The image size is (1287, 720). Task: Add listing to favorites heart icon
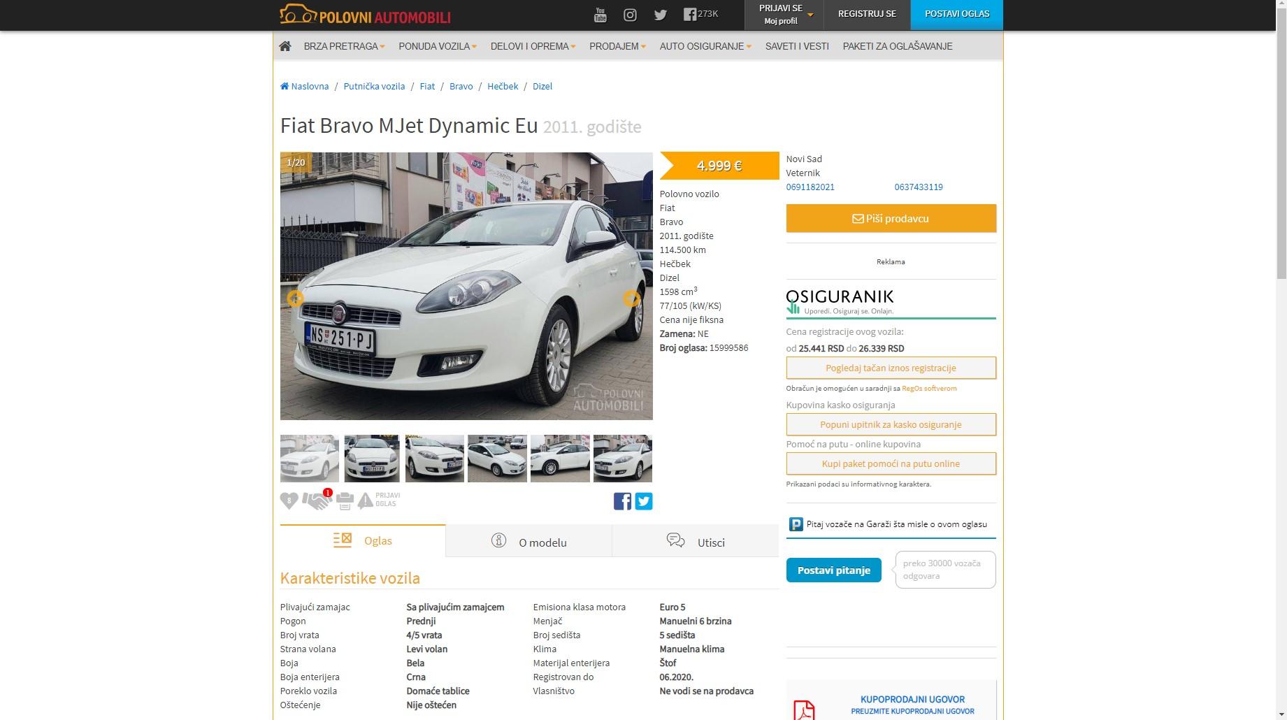(289, 501)
